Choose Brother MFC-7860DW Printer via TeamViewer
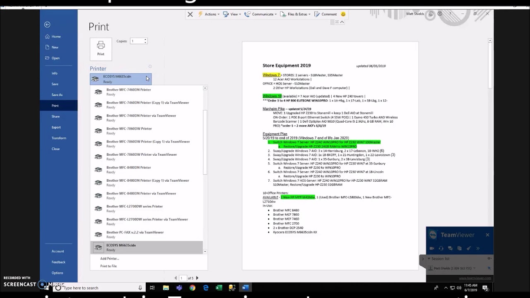 (x=147, y=156)
